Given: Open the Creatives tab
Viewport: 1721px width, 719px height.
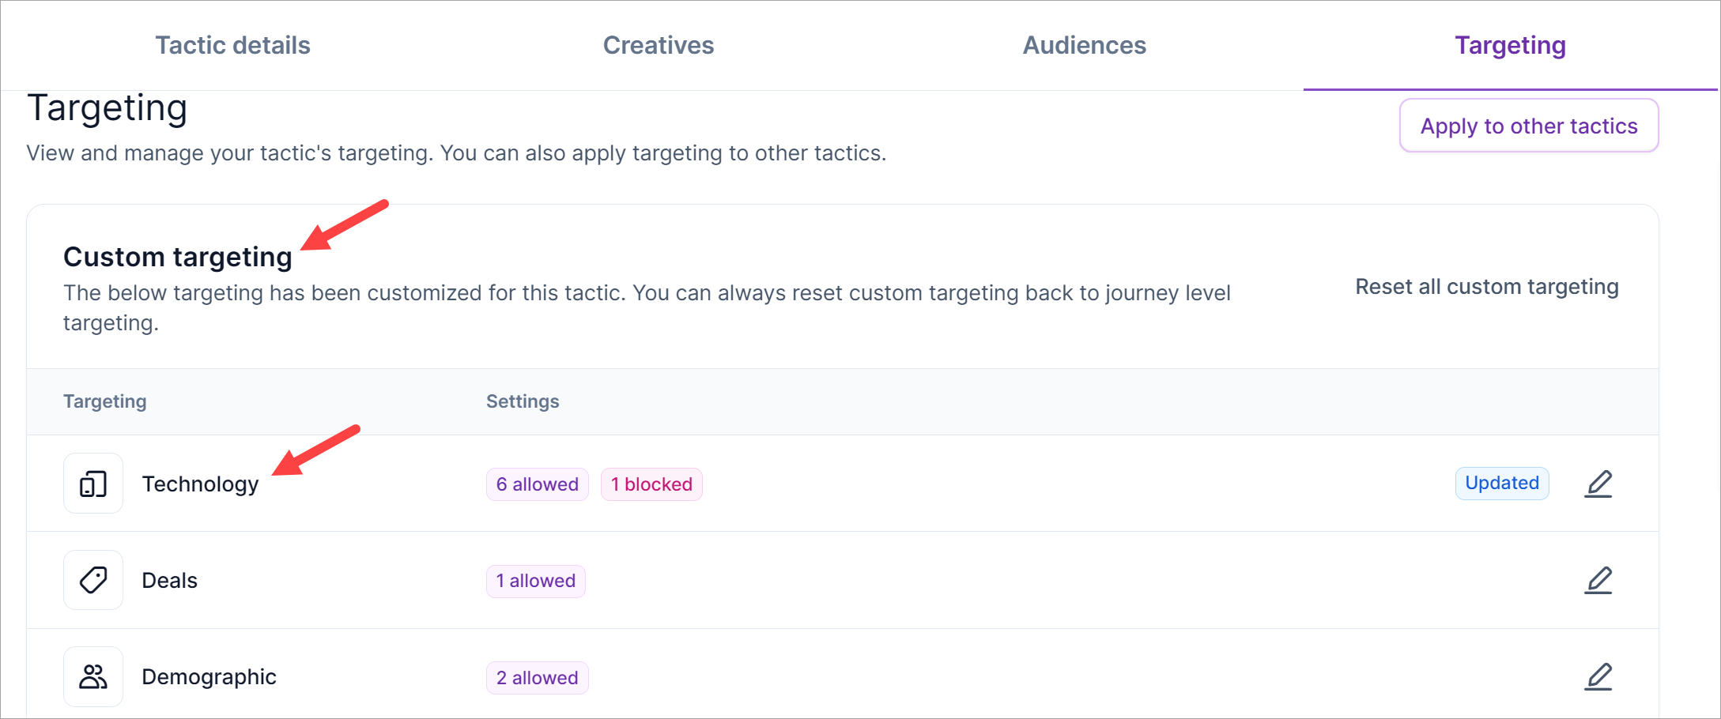Looking at the screenshot, I should 658,45.
